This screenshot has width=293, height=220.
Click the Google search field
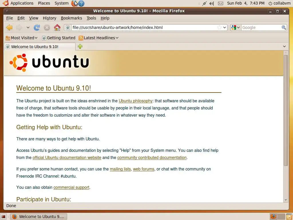(x=261, y=27)
